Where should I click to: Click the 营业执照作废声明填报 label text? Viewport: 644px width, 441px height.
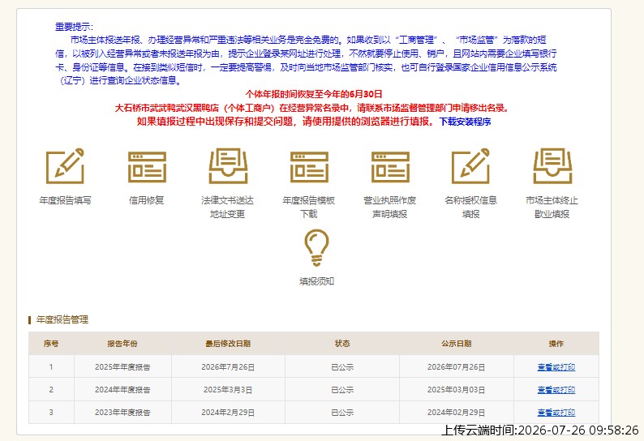tap(390, 207)
